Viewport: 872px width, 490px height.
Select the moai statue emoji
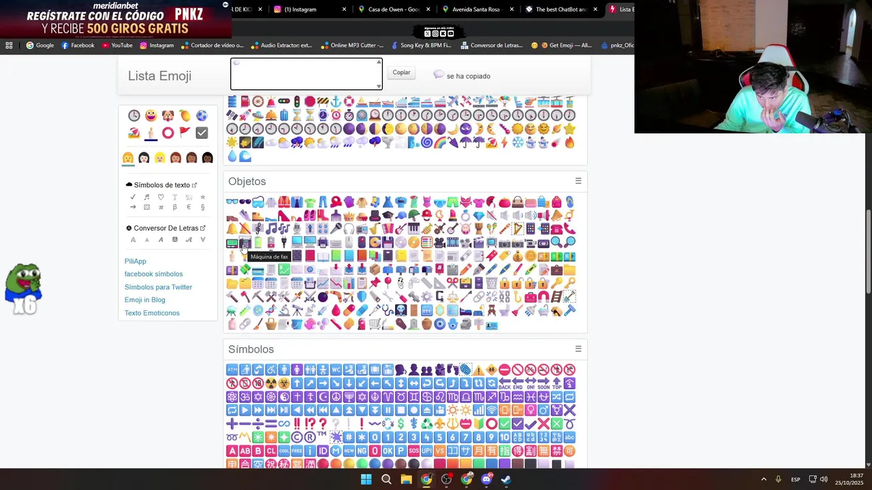(x=466, y=324)
